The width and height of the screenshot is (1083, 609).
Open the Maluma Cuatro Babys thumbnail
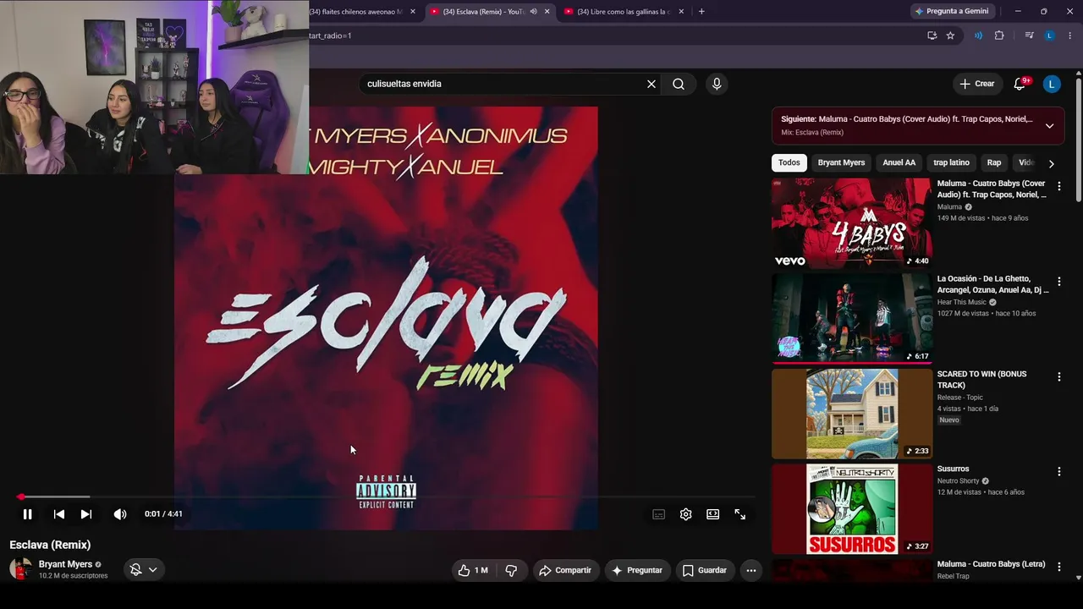(x=852, y=223)
